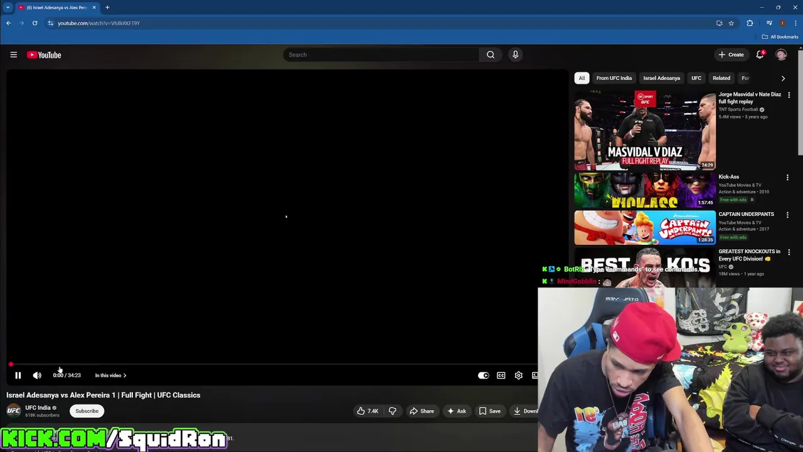Open the tab search dropdown arrow
The width and height of the screenshot is (803, 452).
click(8, 8)
